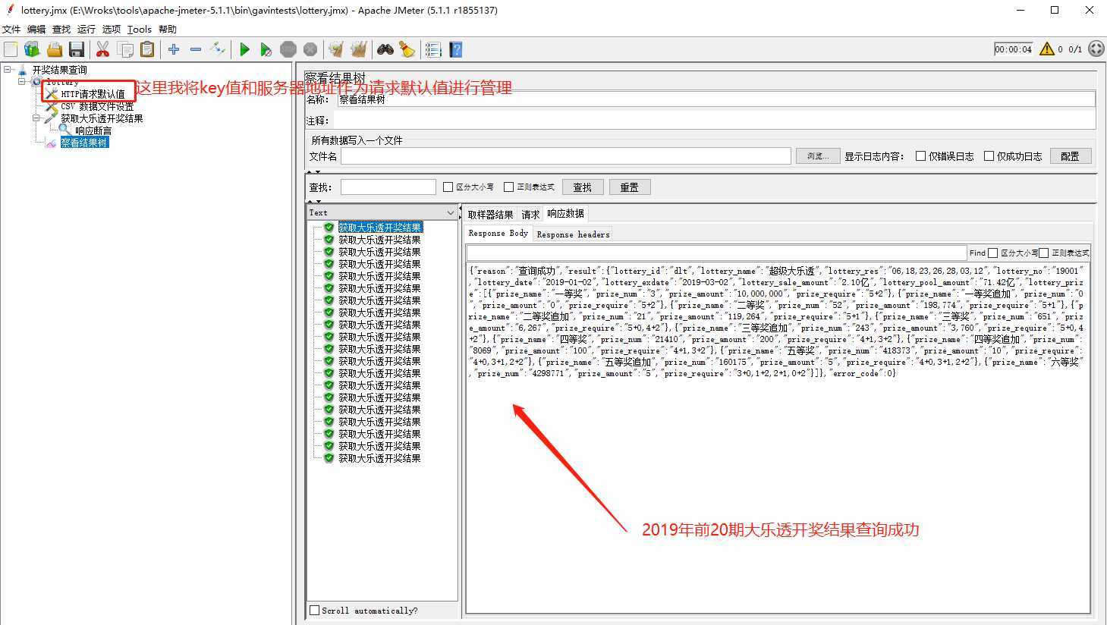Click the 名称 name input field
The height and width of the screenshot is (625, 1107).
click(715, 99)
